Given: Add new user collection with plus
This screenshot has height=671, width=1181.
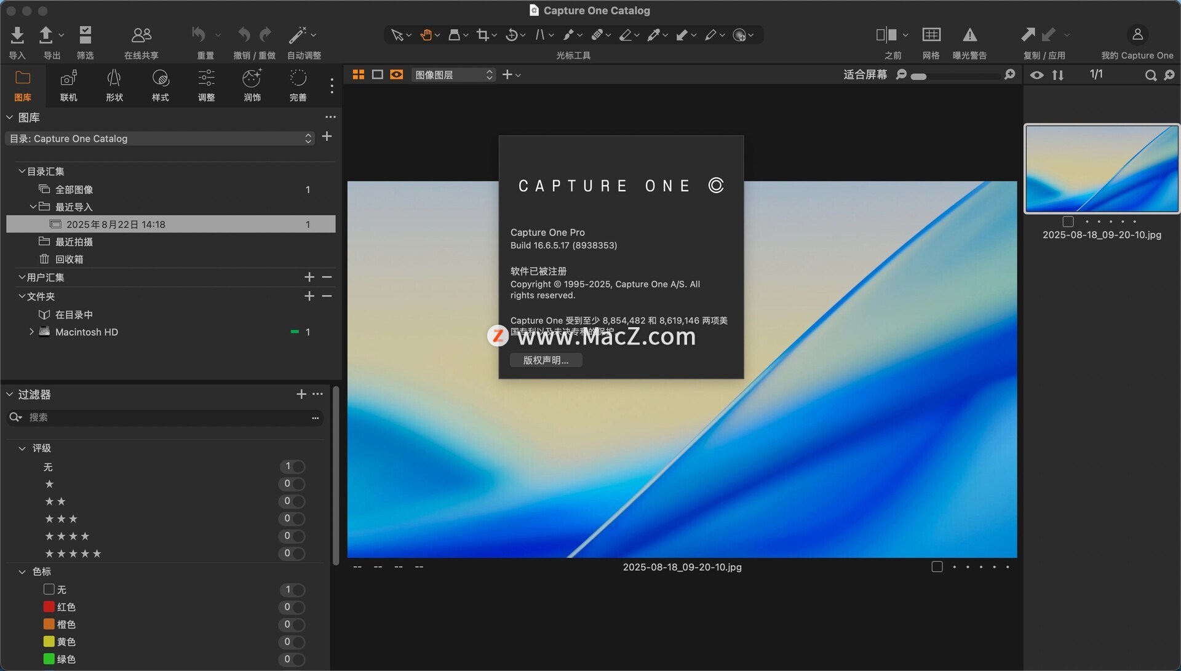Looking at the screenshot, I should click(309, 277).
